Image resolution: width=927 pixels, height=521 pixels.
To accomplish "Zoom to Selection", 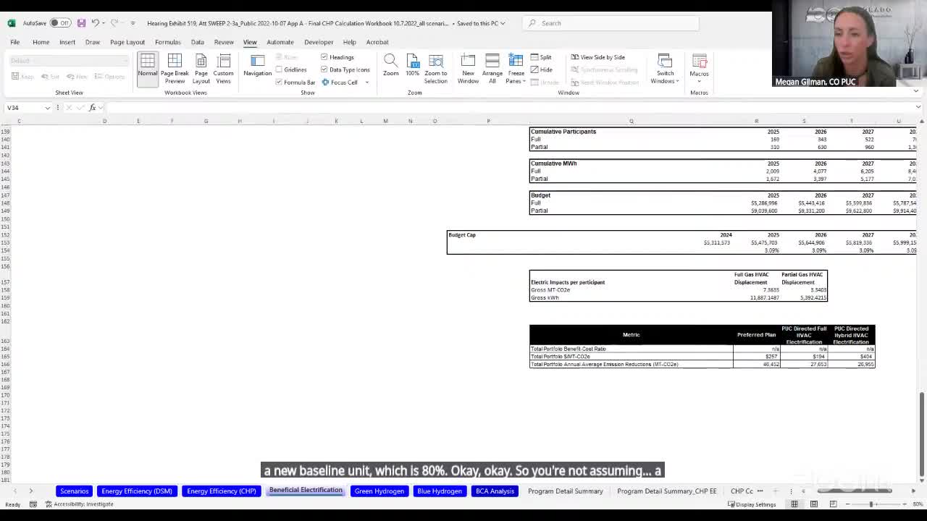I will 435,69.
